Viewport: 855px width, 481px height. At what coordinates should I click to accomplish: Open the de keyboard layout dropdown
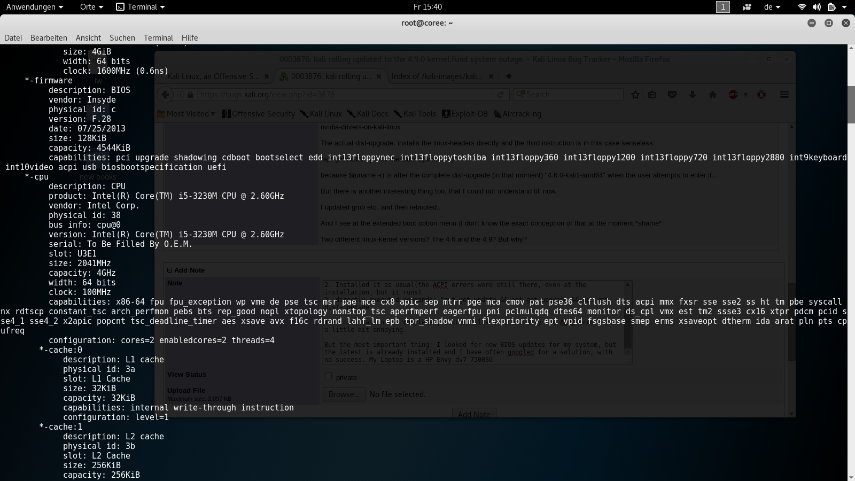click(x=772, y=7)
